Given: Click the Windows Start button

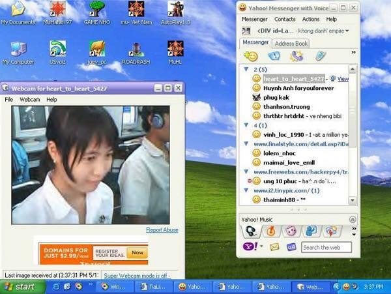Looking at the screenshot, I should 20,286.
